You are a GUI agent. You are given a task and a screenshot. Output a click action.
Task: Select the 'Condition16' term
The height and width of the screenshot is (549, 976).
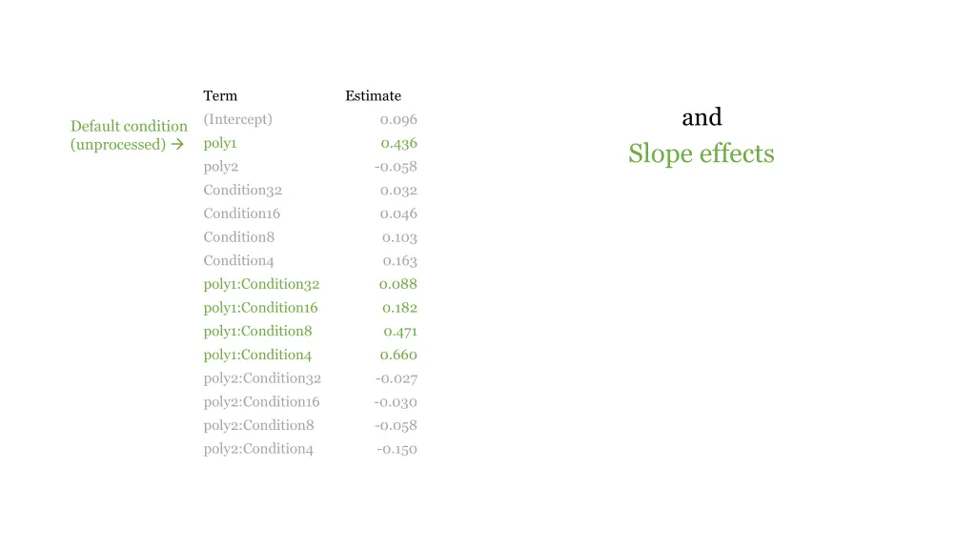242,213
